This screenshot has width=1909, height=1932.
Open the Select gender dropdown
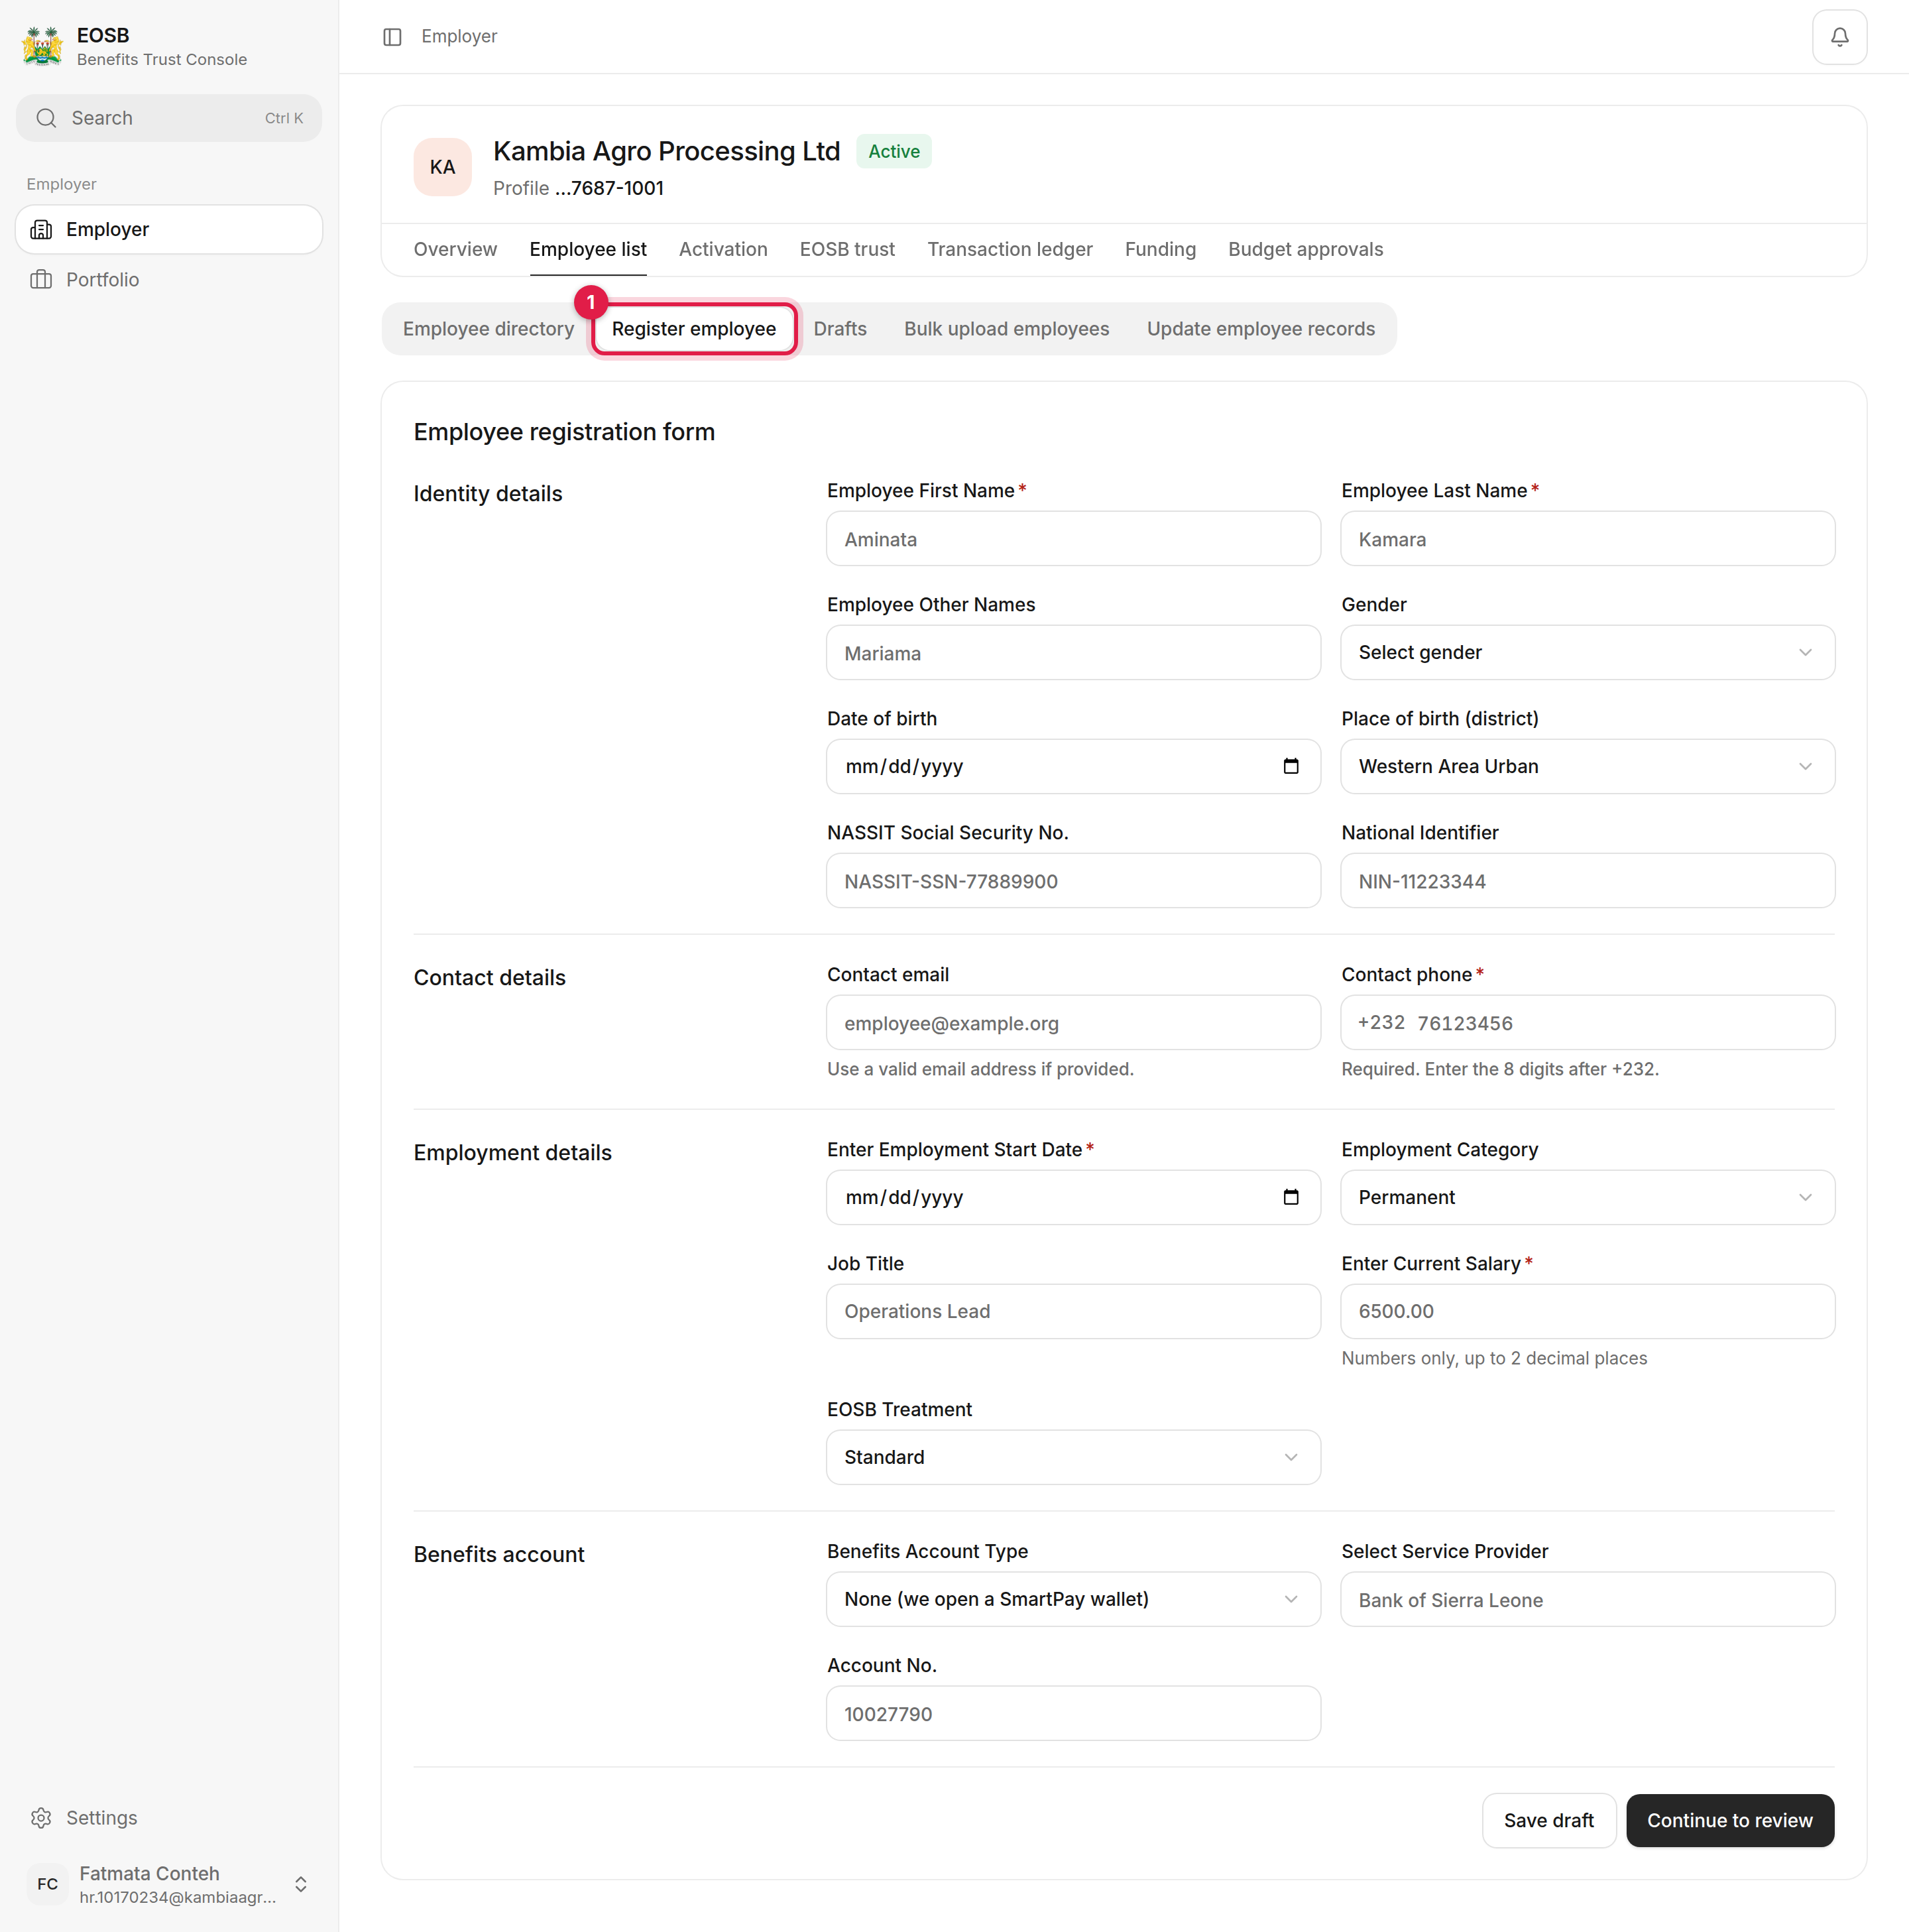coord(1587,652)
